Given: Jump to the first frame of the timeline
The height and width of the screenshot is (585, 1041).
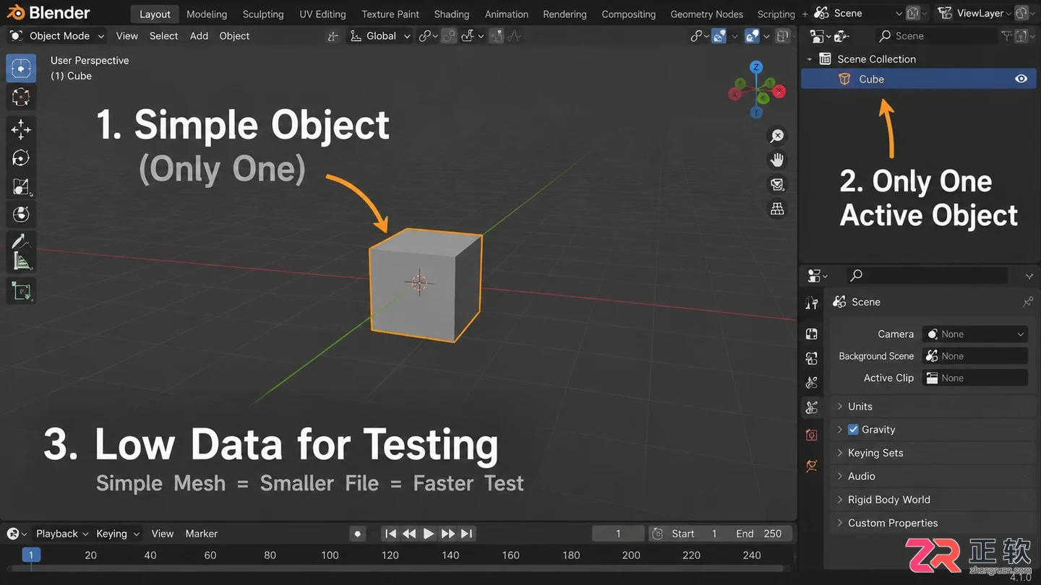Looking at the screenshot, I should pyautogui.click(x=390, y=534).
